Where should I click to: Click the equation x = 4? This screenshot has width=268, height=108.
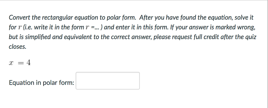point(20,63)
